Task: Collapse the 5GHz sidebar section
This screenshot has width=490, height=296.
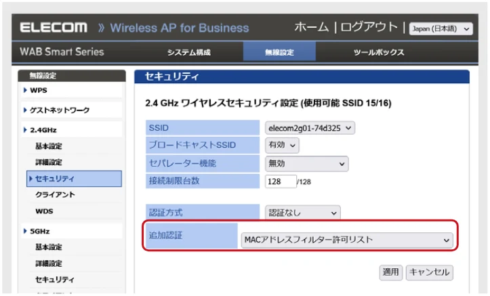Action: [x=72, y=231]
